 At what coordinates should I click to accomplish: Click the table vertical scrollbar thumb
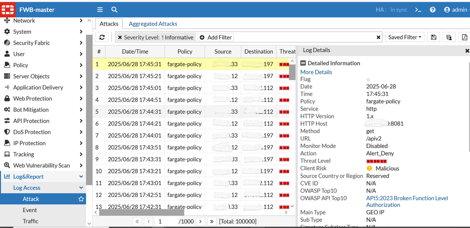tap(293, 72)
